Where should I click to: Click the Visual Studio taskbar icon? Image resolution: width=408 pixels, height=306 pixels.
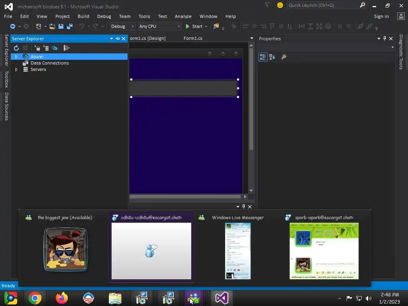(x=222, y=298)
